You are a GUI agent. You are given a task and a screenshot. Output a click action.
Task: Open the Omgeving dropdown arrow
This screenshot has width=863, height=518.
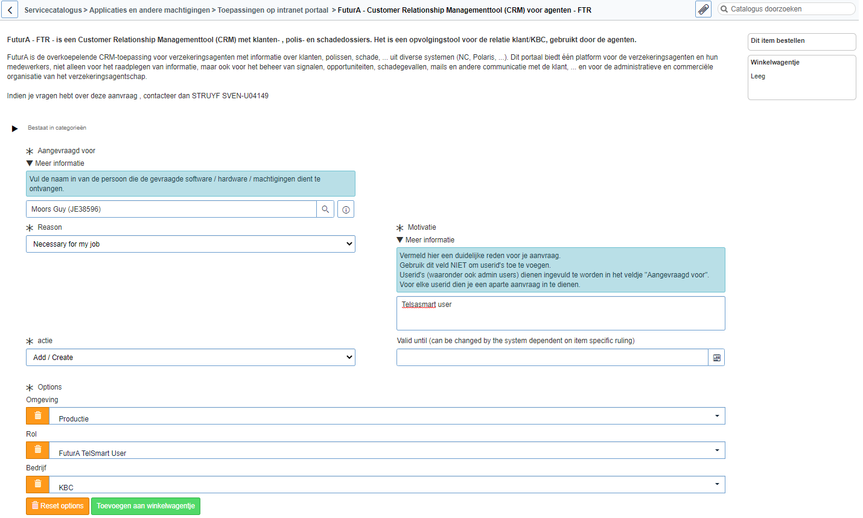point(716,416)
